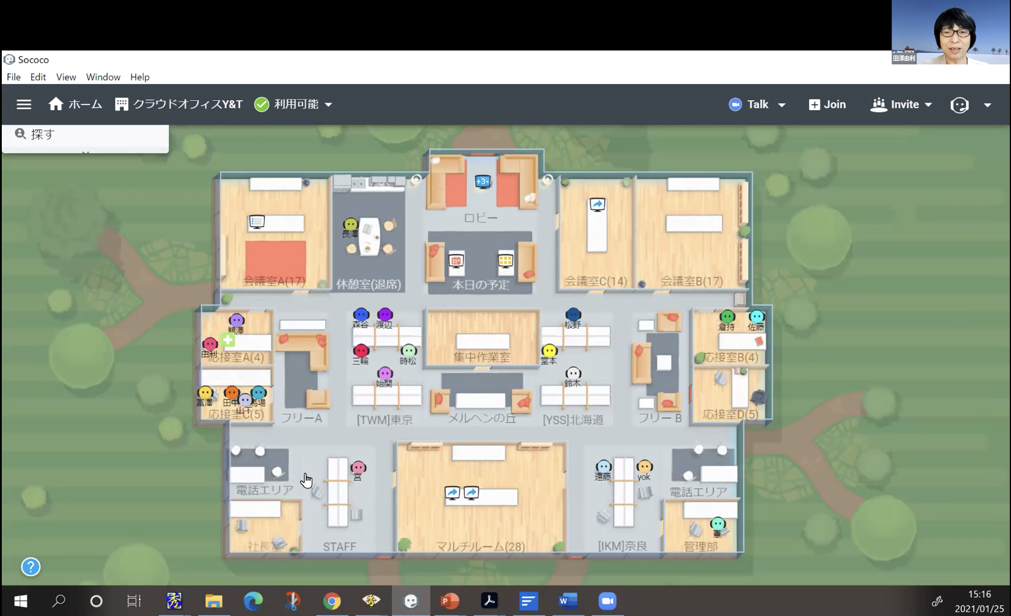Image resolution: width=1011 pixels, height=616 pixels.
Task: Open PowerPoint from the taskbar
Action: [450, 601]
